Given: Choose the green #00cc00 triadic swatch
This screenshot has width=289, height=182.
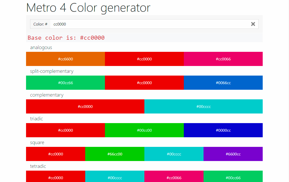Looking at the screenshot, I should (x=144, y=130).
